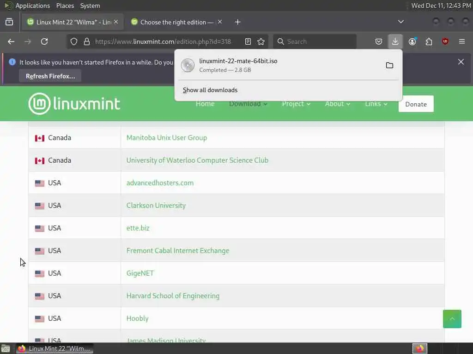Close the Choose the right edition tab

tap(220, 22)
